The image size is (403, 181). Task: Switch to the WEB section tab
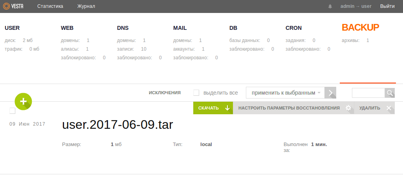click(67, 28)
